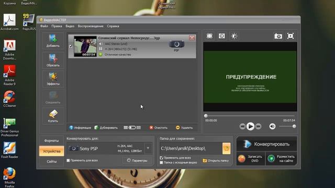Select the grid view icon

coord(139,127)
